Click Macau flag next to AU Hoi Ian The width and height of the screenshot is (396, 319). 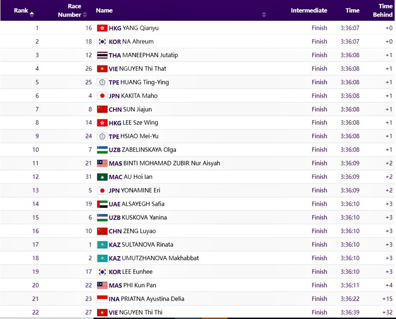point(102,177)
